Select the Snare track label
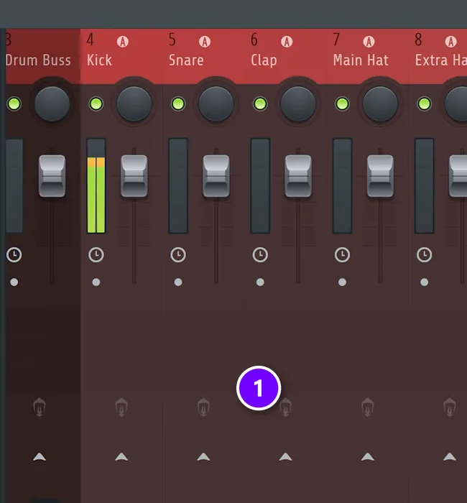 click(186, 60)
